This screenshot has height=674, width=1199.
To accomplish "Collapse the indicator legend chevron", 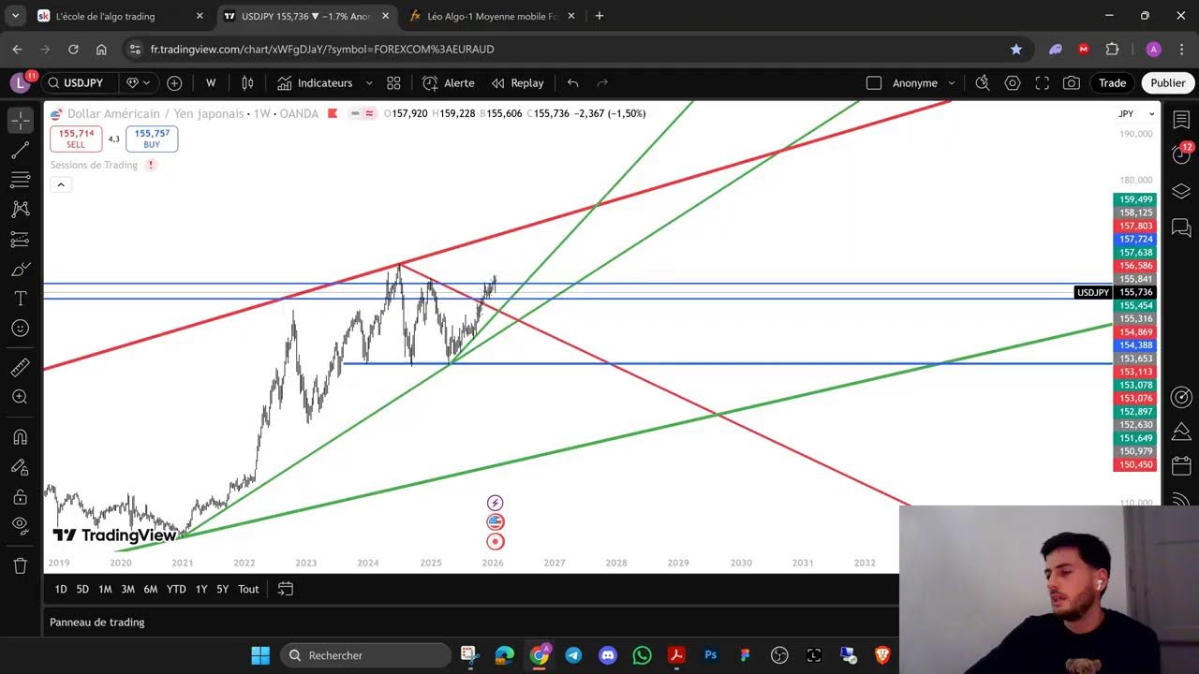I will tap(60, 184).
